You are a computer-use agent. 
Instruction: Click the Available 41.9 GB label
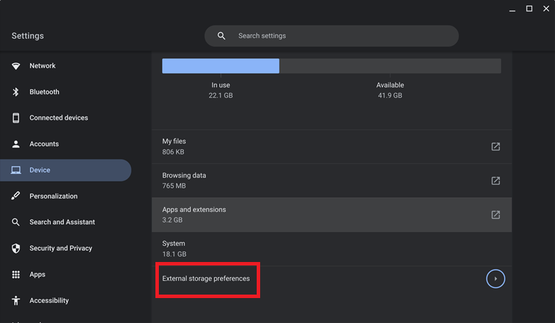(390, 90)
